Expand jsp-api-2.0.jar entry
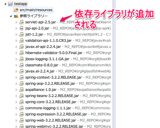 (x=16, y=28)
